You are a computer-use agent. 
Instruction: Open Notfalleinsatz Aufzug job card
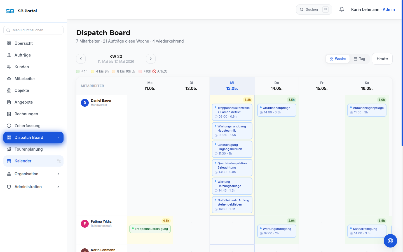tap(232, 205)
